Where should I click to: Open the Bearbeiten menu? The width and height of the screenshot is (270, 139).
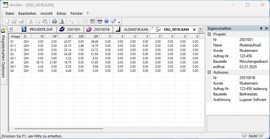pyautogui.click(x=27, y=13)
